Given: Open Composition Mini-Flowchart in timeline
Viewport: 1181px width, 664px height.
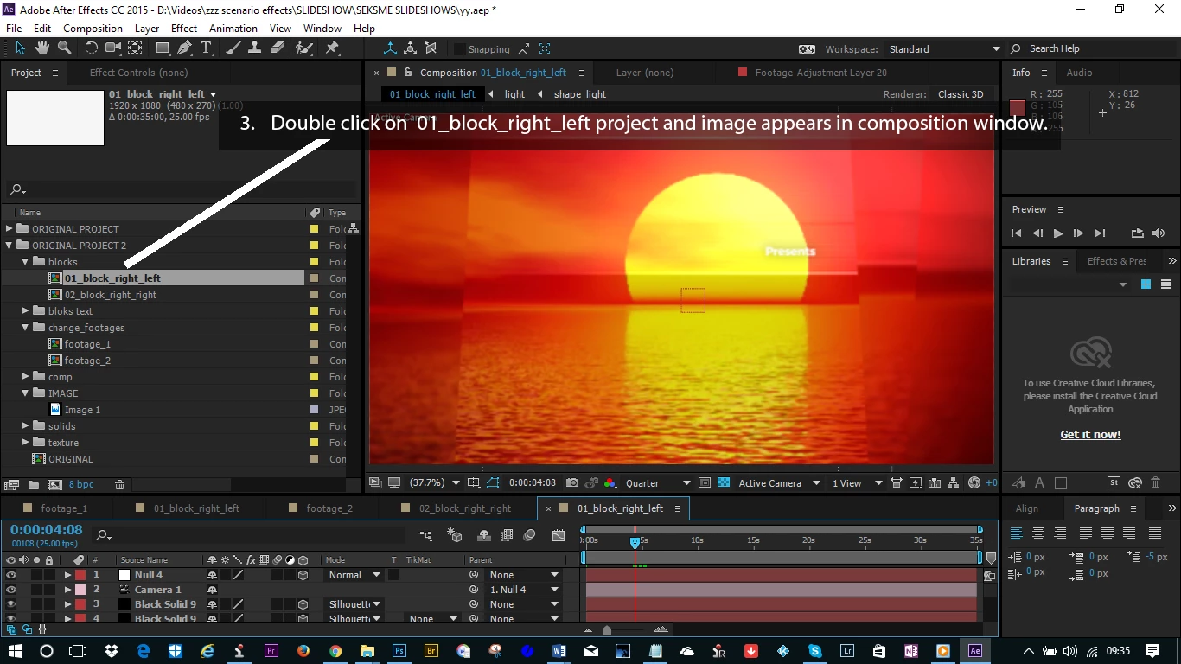Looking at the screenshot, I should (425, 536).
